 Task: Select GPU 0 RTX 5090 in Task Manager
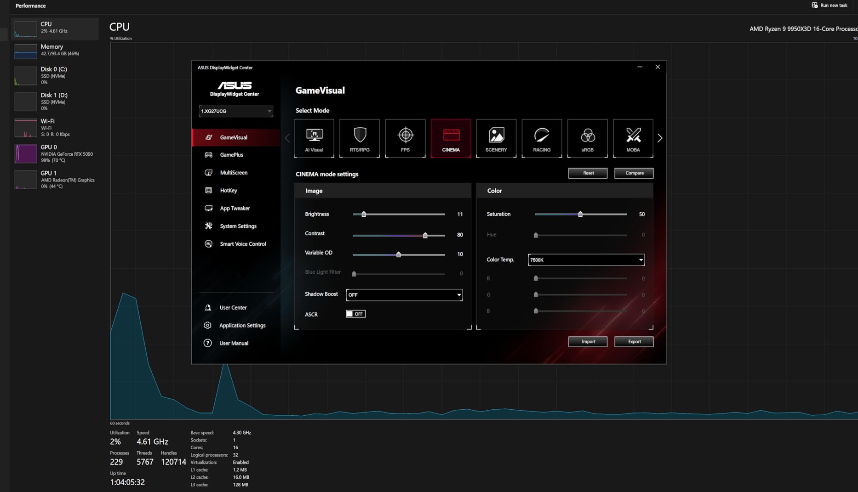coord(55,153)
